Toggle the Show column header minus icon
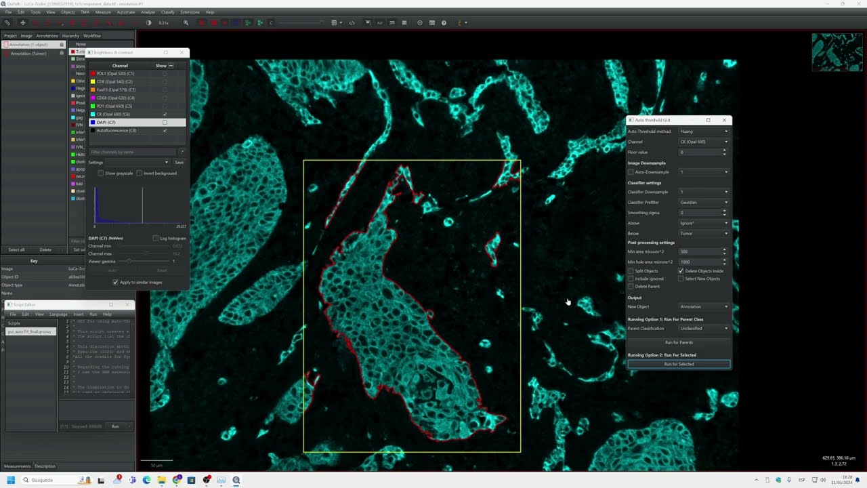867x488 pixels. (x=171, y=66)
